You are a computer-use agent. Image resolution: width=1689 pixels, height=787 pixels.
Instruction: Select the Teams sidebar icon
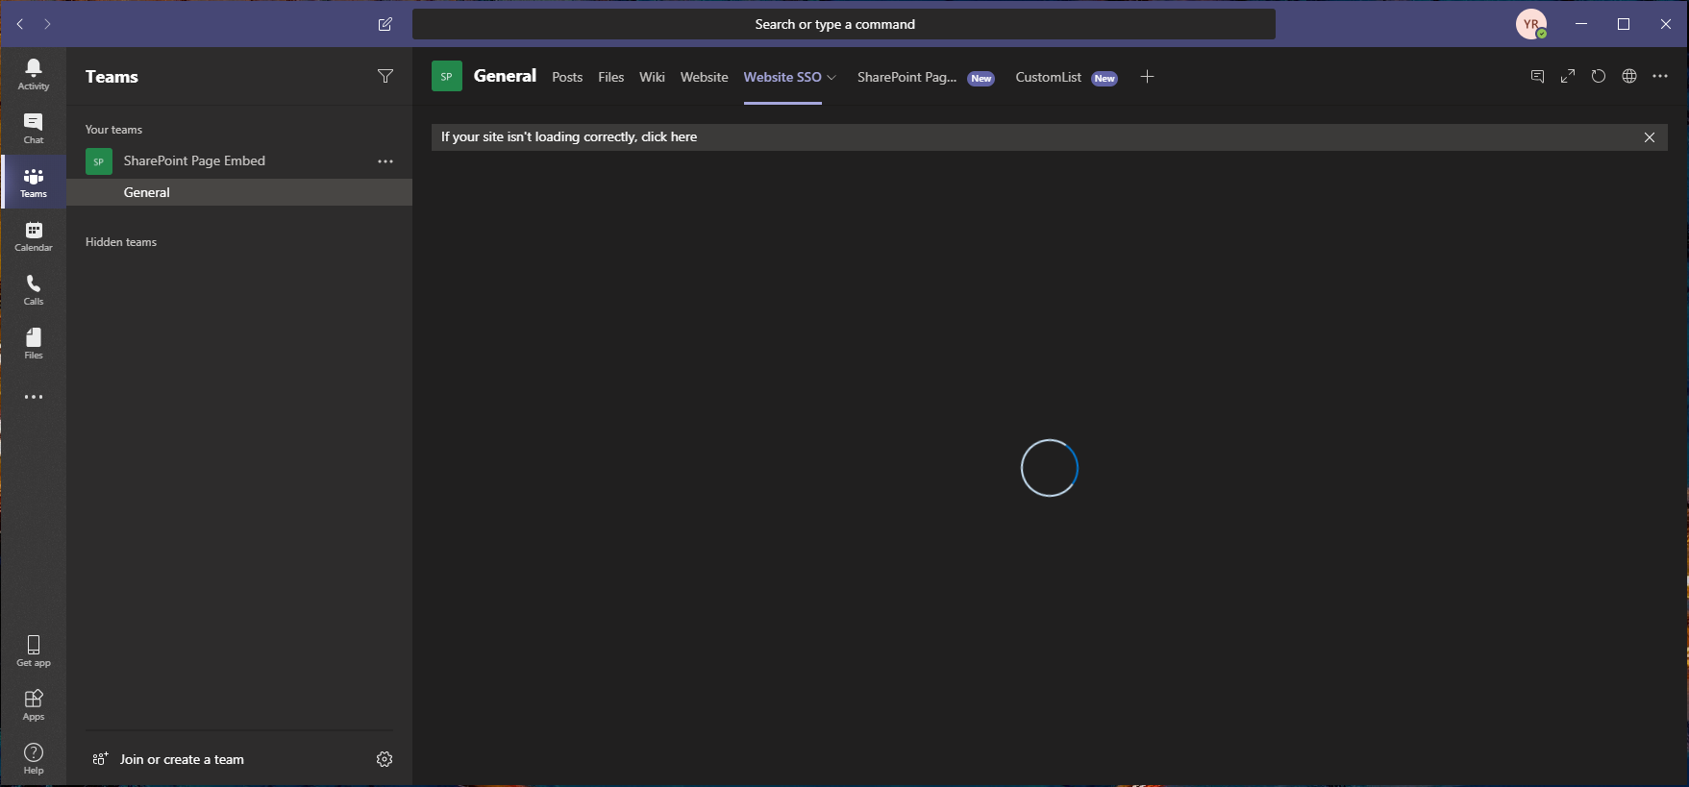click(34, 182)
